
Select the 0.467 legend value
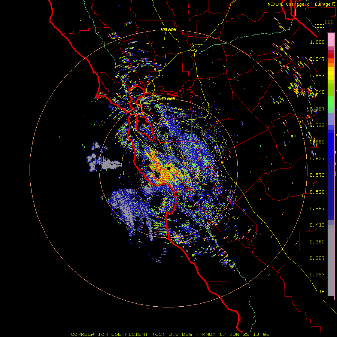click(317, 209)
